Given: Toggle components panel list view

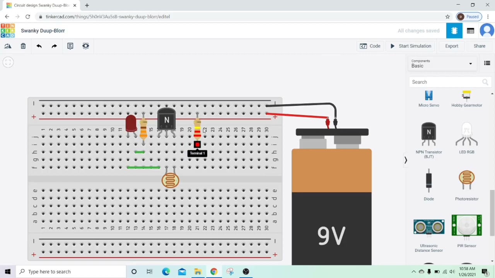Looking at the screenshot, I should (487, 63).
